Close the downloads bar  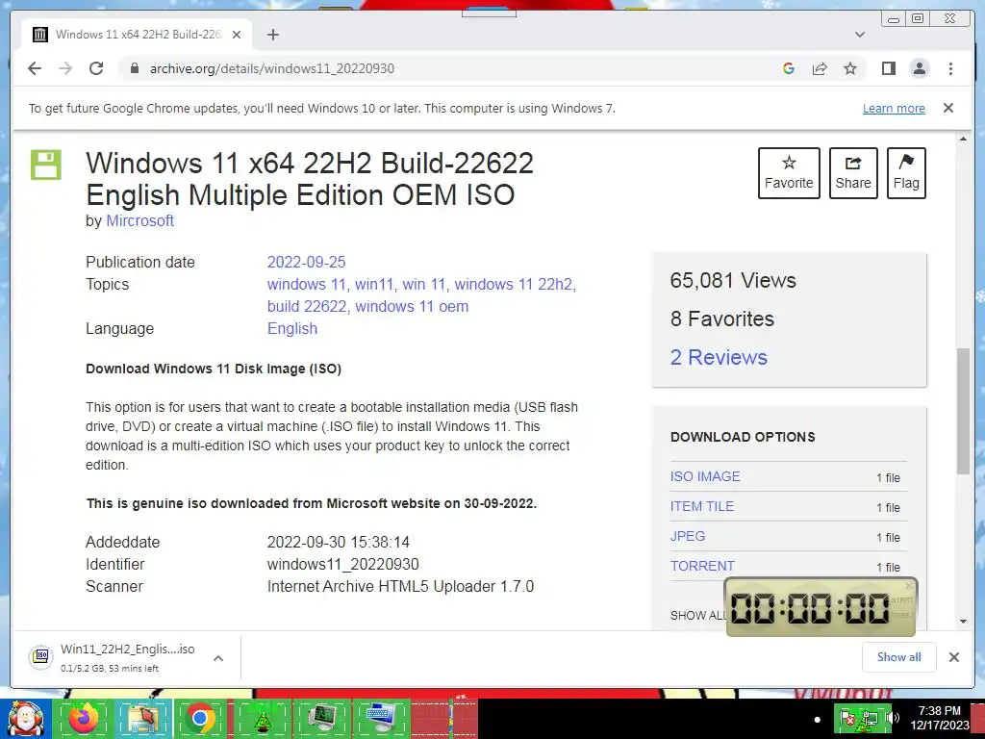[x=953, y=657]
